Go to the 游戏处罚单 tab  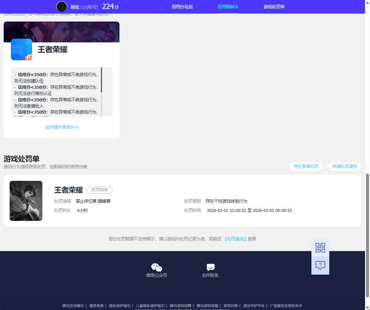274,7
